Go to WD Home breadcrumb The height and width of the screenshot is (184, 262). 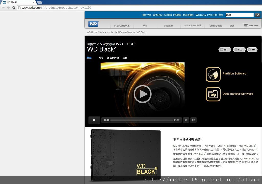[92, 32]
